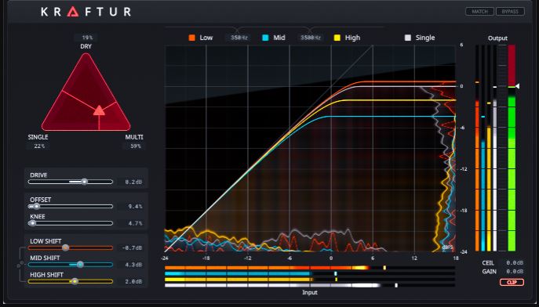539x307 pixels.
Task: Toggle the cyan Mid band indicator
Action: pyautogui.click(x=265, y=38)
